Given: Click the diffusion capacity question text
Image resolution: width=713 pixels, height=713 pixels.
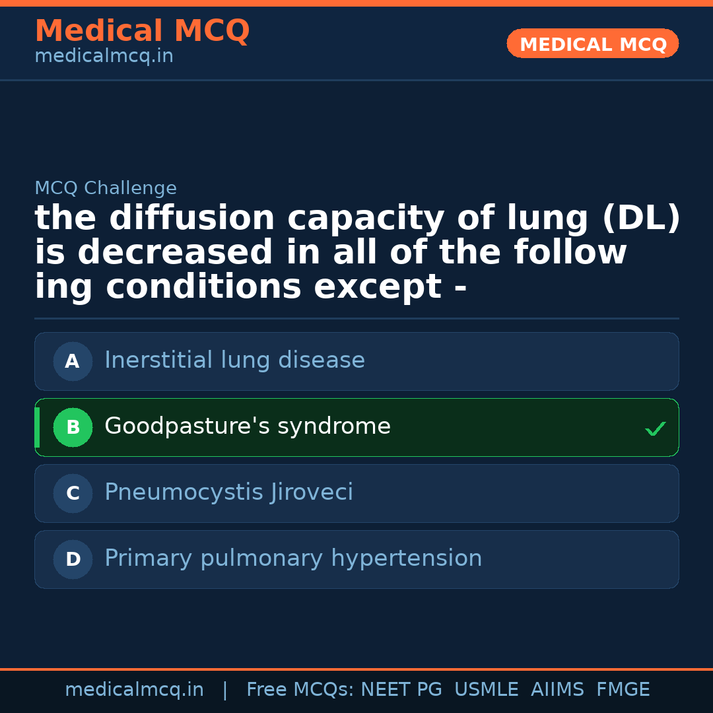Looking at the screenshot, I should tap(356, 253).
